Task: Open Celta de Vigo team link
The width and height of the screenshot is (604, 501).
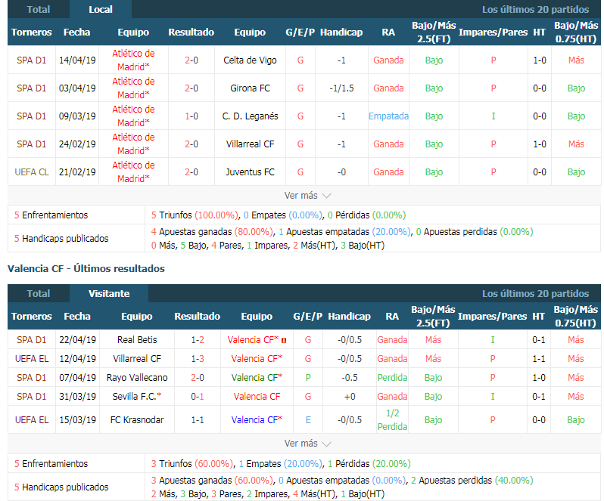Action: tap(250, 60)
